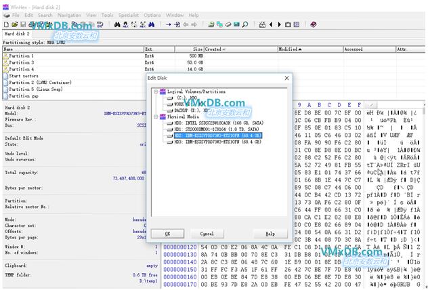Image resolution: width=428 pixels, height=290 pixels.
Task: Click the Open file folder icon
Action: coord(15,24)
